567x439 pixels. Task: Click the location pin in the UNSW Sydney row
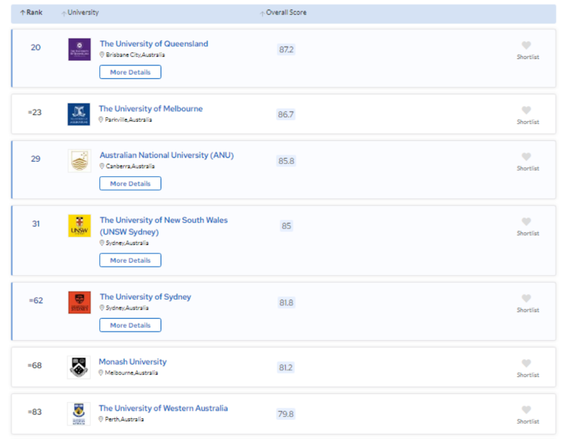click(x=102, y=243)
